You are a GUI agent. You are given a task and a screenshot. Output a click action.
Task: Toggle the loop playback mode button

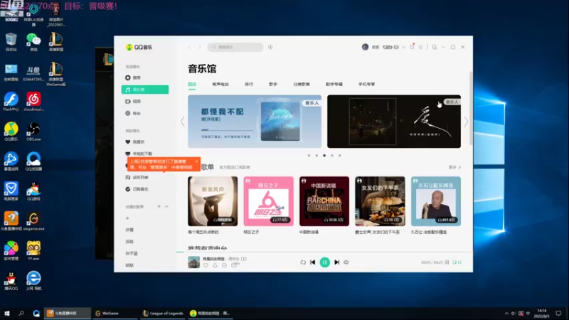tap(303, 262)
